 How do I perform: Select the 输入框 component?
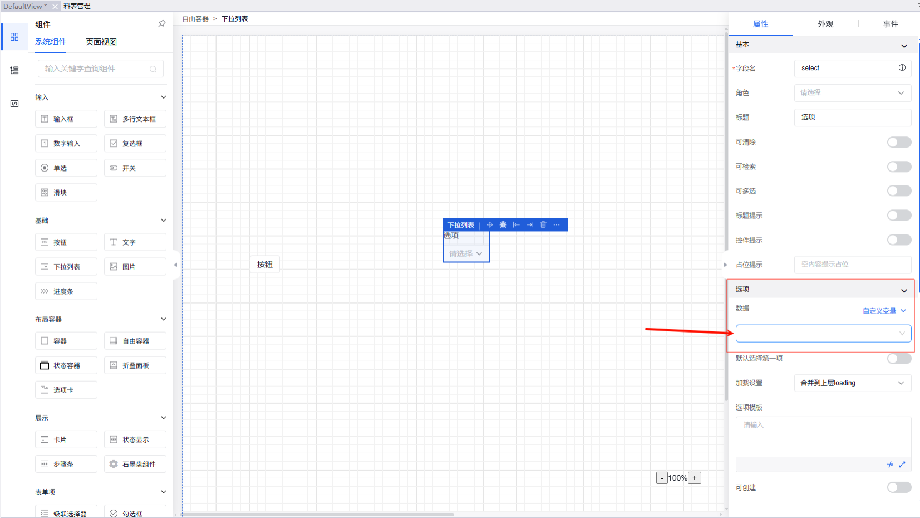(x=66, y=119)
